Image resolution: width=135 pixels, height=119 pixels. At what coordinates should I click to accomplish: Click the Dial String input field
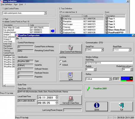pyautogui.click(x=109, y=63)
